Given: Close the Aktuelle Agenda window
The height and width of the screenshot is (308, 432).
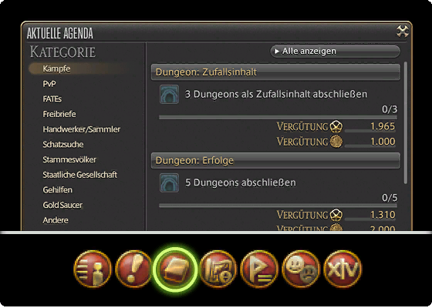Looking at the screenshot, I should (403, 32).
